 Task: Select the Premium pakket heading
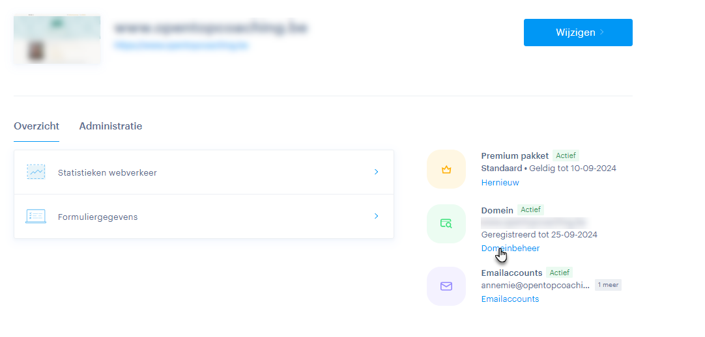(x=515, y=155)
